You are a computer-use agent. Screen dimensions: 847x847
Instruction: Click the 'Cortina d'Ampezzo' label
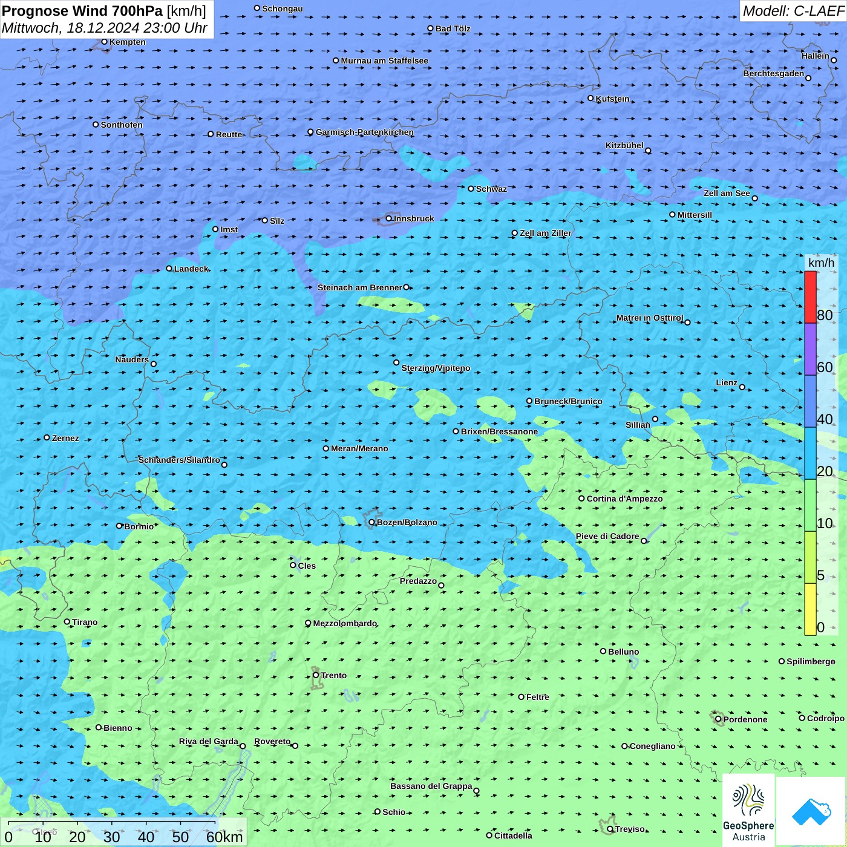(624, 499)
